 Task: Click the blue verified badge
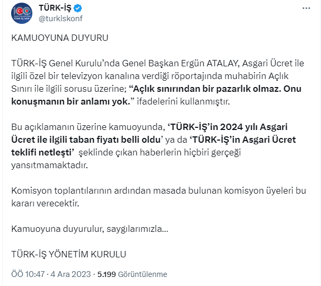pos(77,8)
